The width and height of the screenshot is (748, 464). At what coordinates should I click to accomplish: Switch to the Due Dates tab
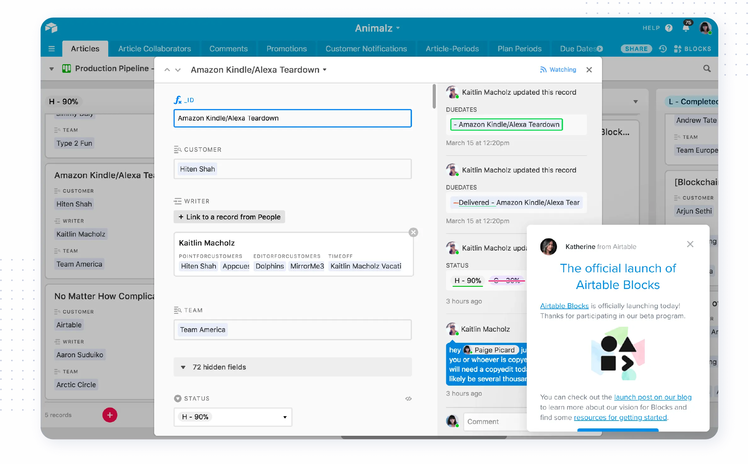[578, 49]
